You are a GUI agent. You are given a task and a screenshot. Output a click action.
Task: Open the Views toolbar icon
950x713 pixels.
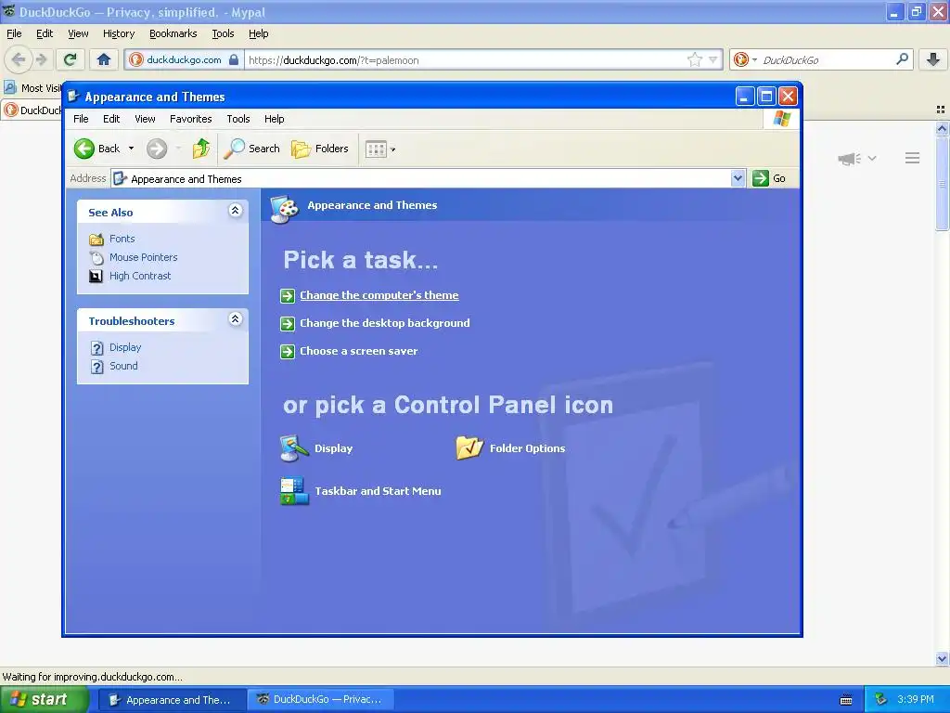[x=376, y=149]
